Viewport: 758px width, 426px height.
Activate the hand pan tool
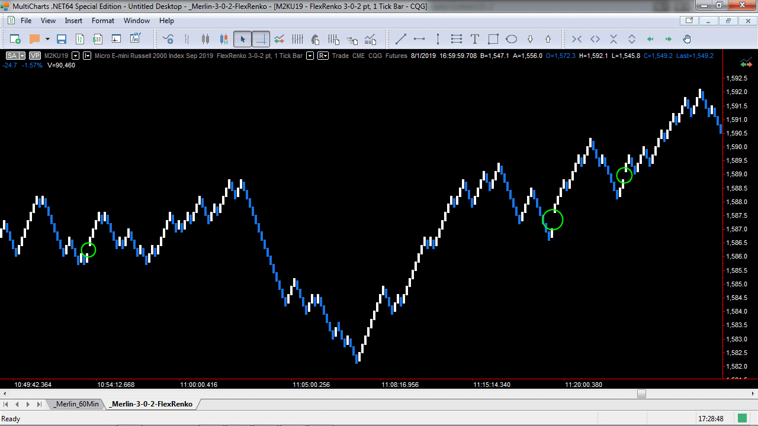[x=687, y=39]
